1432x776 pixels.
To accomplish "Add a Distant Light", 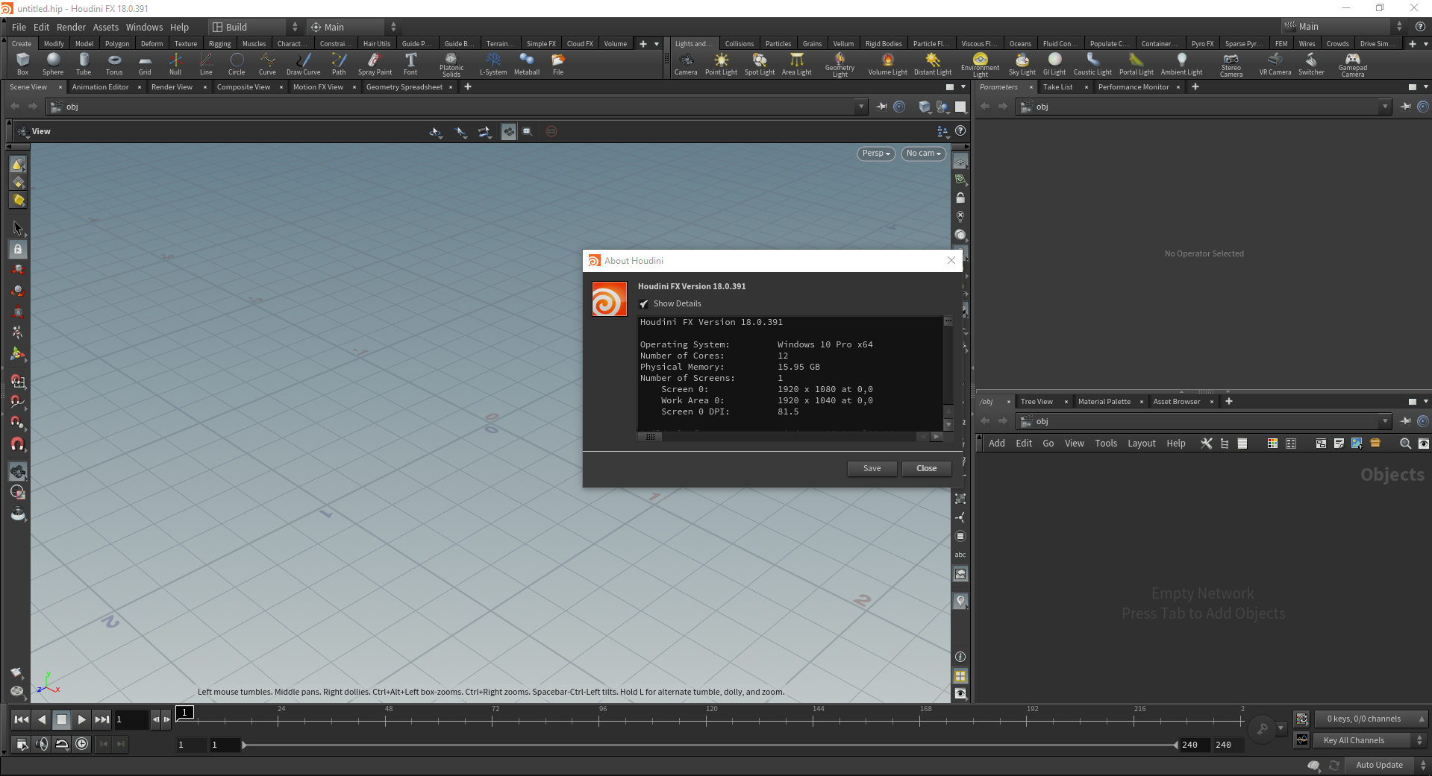I will 933,63.
